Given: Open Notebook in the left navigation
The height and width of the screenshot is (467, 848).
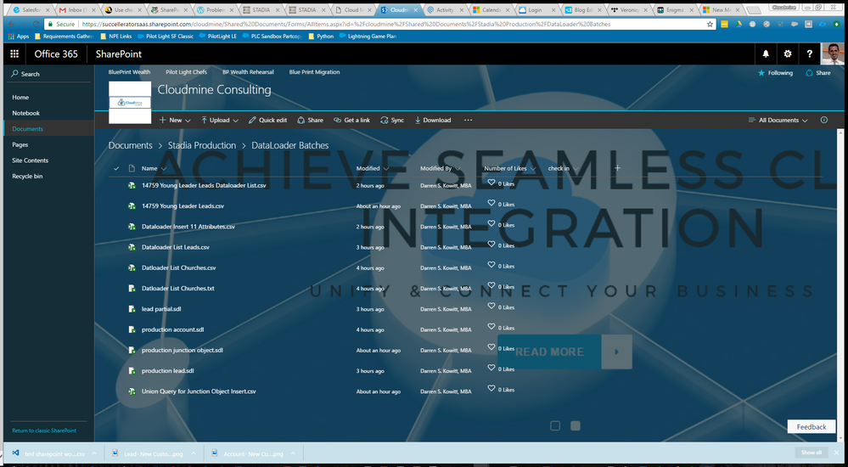Looking at the screenshot, I should click(26, 113).
